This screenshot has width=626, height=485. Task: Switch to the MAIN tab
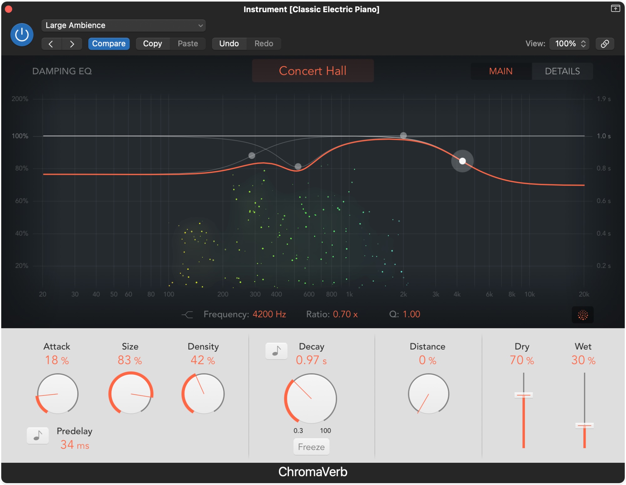pos(501,71)
